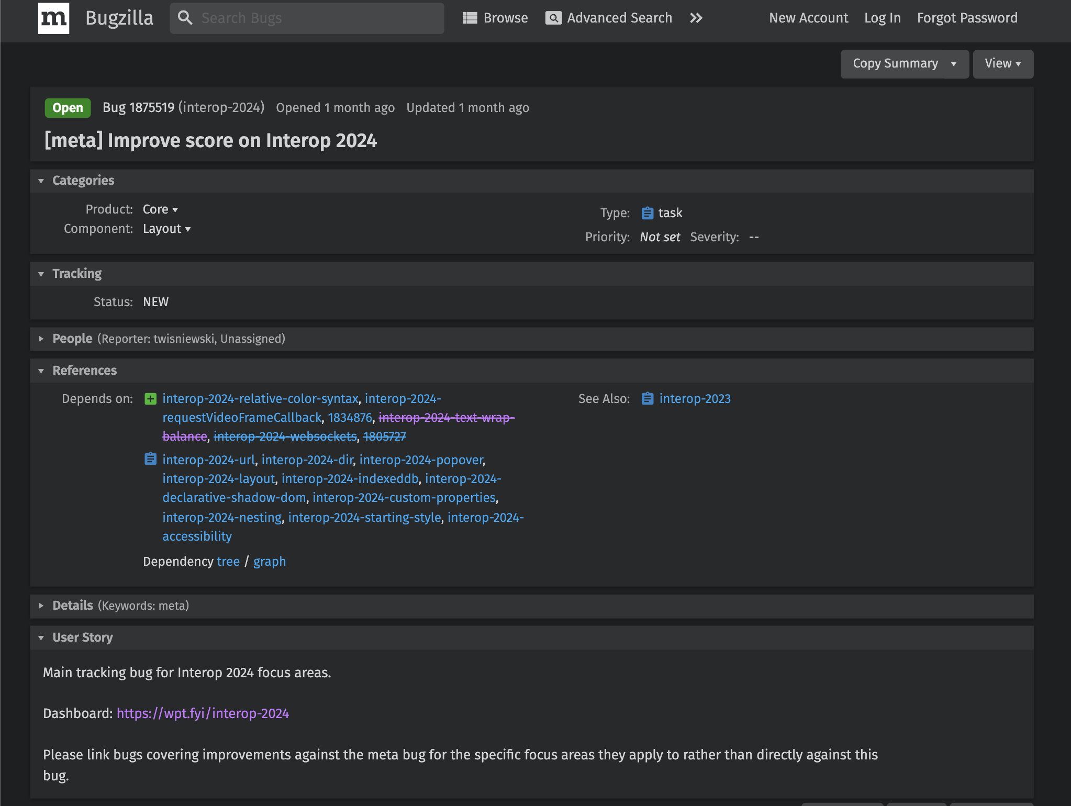The image size is (1071, 806).
Task: Click the Bugzilla Mozilla logo icon
Action: point(53,18)
